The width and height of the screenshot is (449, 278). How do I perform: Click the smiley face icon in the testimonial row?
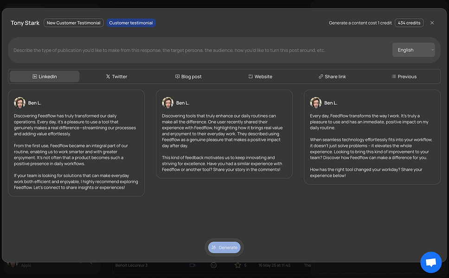(x=214, y=265)
